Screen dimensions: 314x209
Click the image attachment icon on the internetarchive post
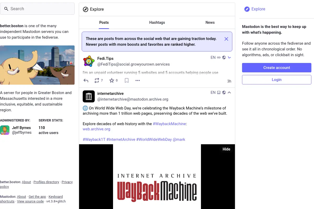219,92
